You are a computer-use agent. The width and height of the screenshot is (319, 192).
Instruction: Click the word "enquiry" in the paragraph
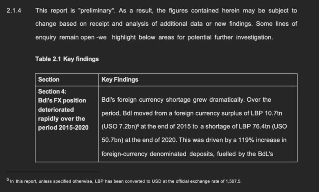47,37
